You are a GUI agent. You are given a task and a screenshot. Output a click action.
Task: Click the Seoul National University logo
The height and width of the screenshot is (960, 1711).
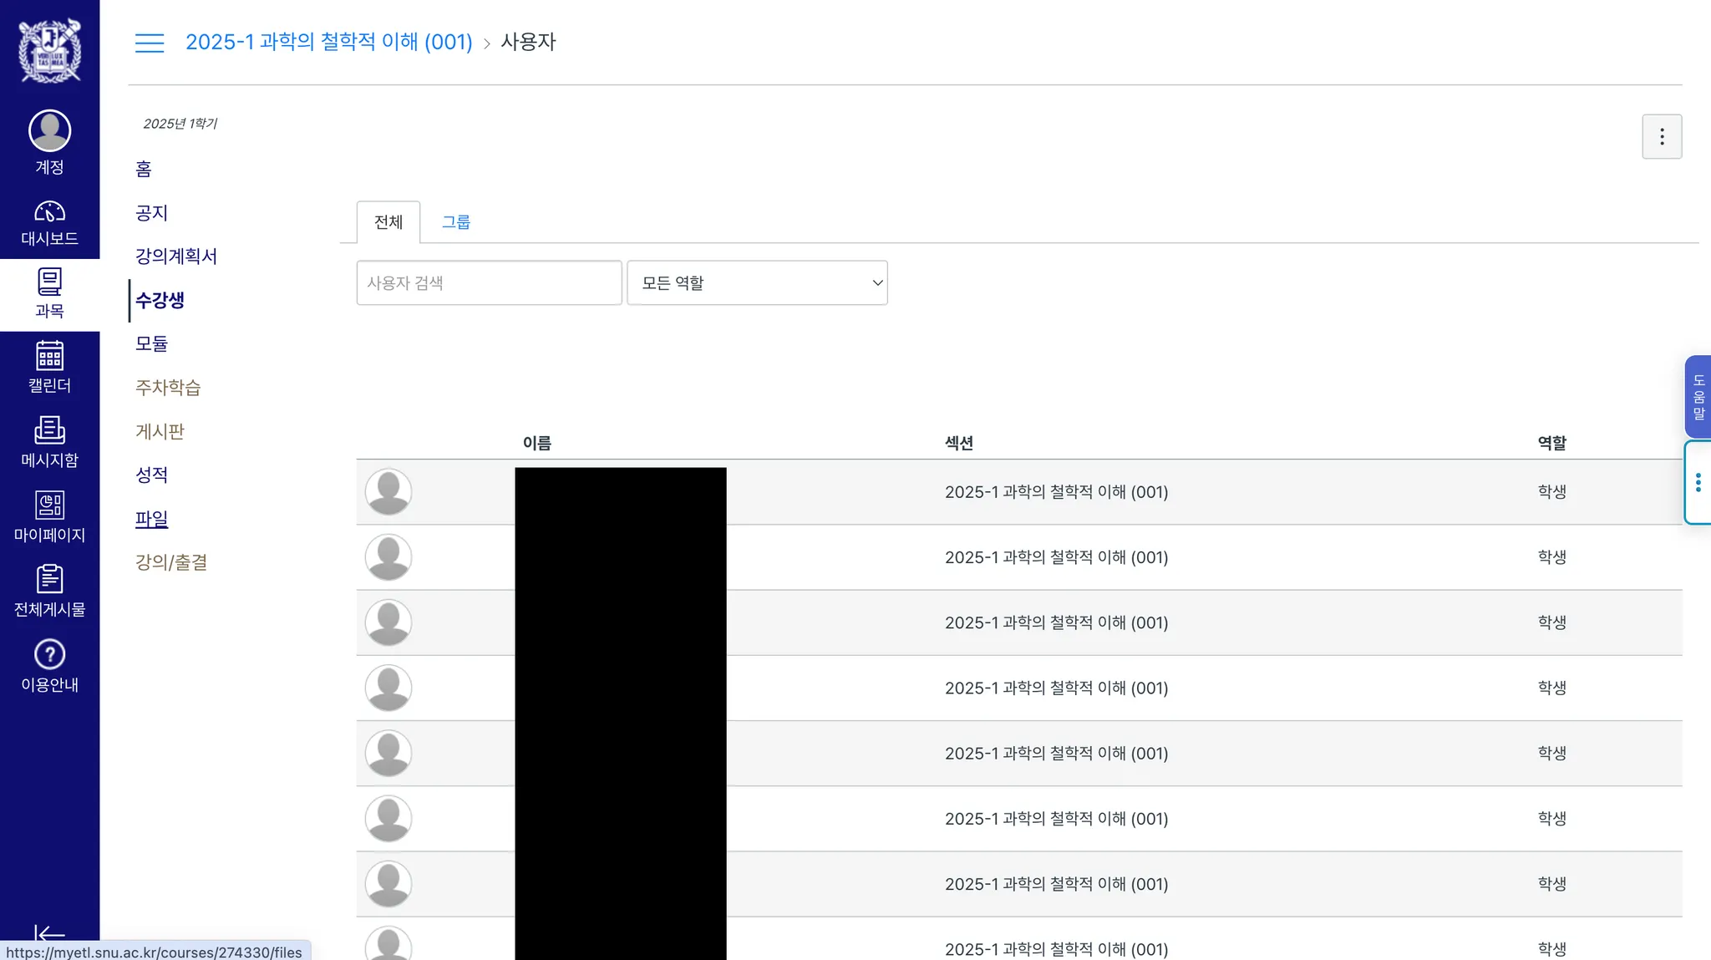click(49, 50)
